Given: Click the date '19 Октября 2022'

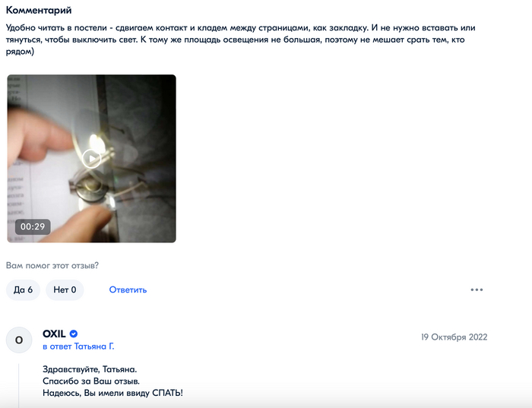Looking at the screenshot, I should pos(454,337).
